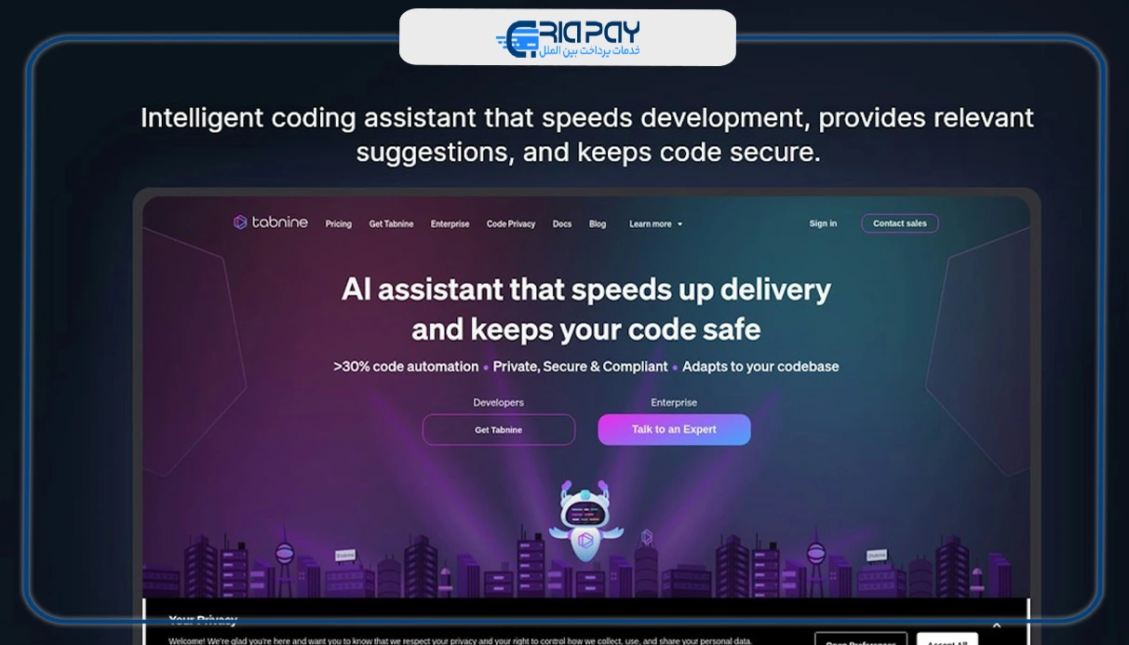This screenshot has width=1129, height=645.
Task: Expand the Learn more dropdown
Action: tap(655, 224)
